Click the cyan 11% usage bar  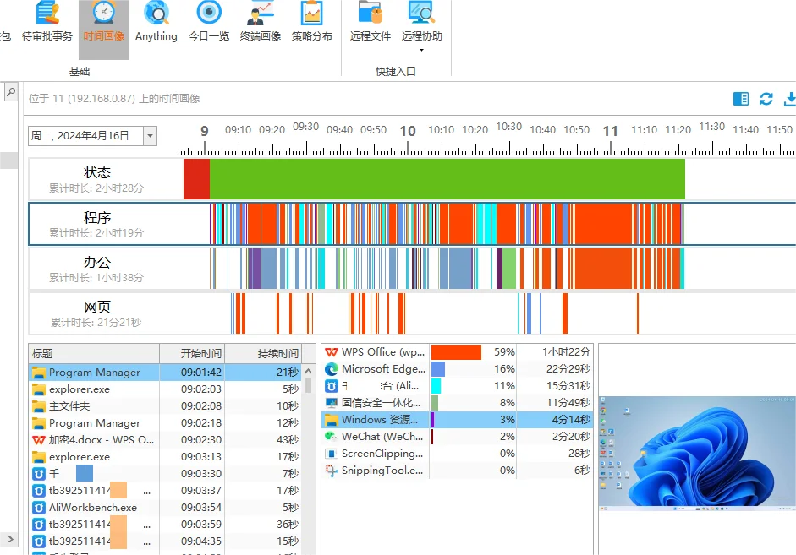[x=436, y=386]
